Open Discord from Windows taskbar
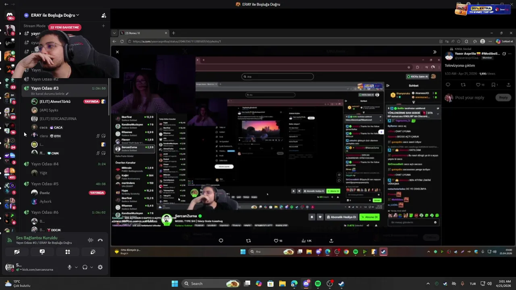516x290 pixels. tap(306, 284)
